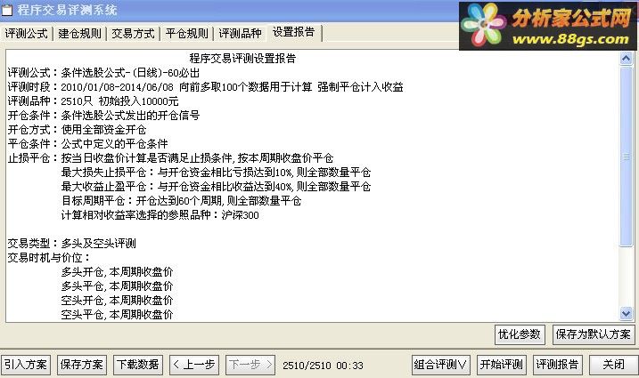Screen dimensions: 639x378
Task: Click the 优化参数 button
Action: [520, 334]
